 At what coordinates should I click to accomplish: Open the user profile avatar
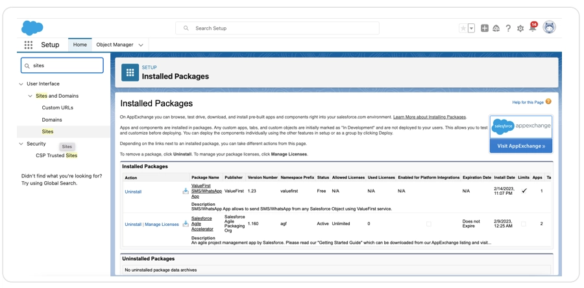click(549, 28)
